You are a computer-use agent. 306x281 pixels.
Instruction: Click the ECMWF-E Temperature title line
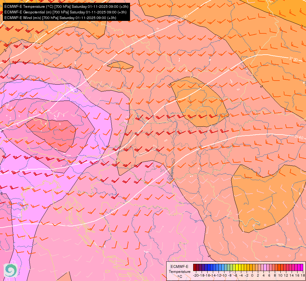pos(66,7)
